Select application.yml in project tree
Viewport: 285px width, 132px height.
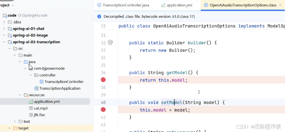pyautogui.click(x=47, y=102)
